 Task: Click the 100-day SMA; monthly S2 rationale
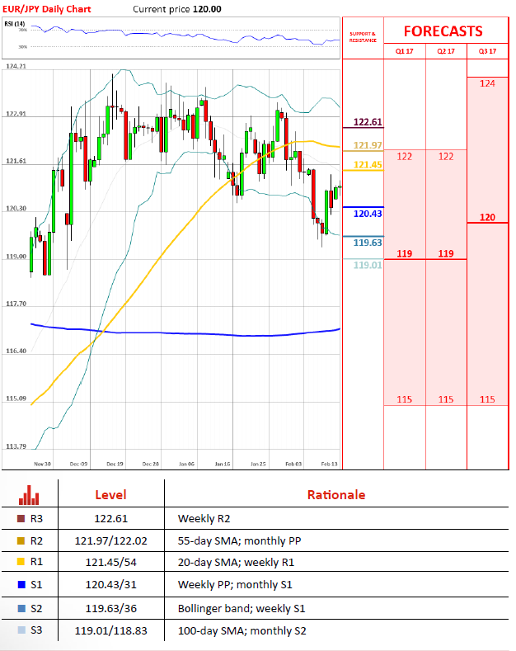[x=242, y=630]
